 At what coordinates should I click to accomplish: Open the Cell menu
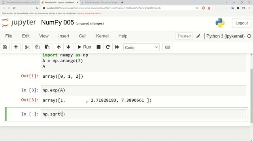(x=83, y=36)
